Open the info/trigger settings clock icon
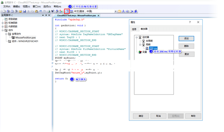The image size is (224, 132). pyautogui.click(x=67, y=11)
